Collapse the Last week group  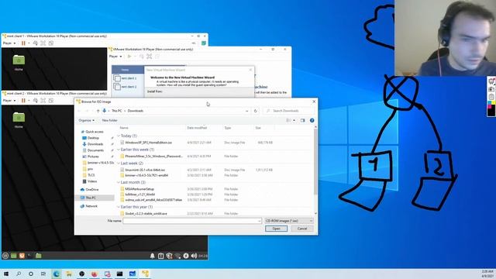coord(119,164)
